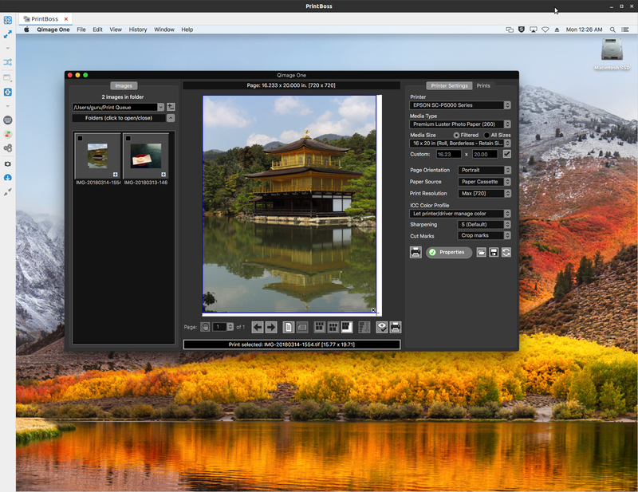Click keyboard grab icon in left sidebar
638x492 pixels.
(8, 120)
